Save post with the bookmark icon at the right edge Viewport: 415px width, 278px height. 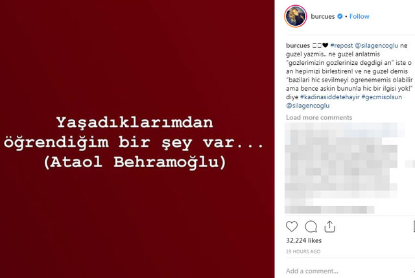414,227
